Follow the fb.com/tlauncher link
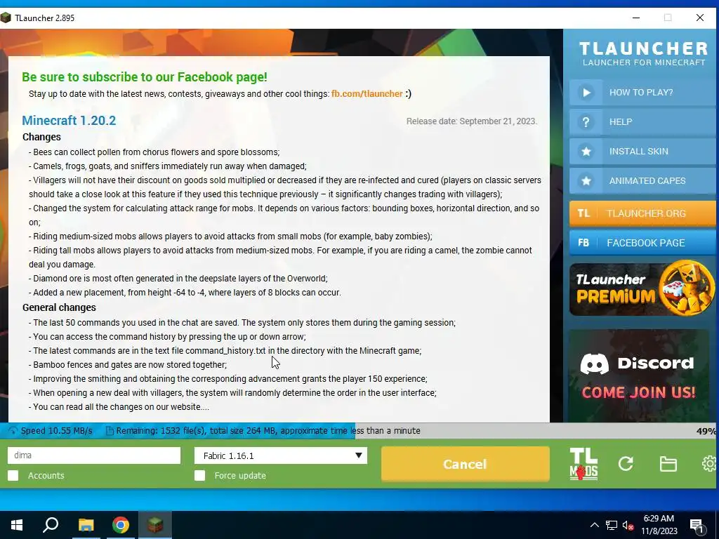 [x=367, y=93]
